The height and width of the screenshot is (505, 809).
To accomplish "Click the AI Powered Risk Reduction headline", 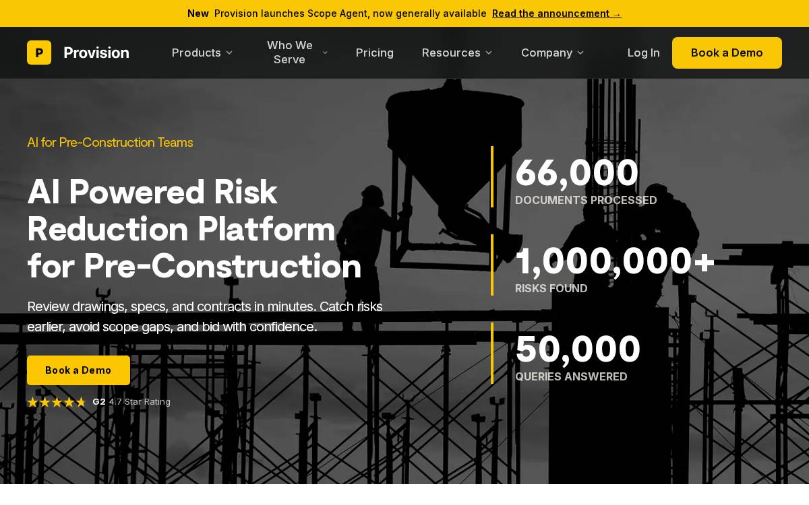I will click(x=194, y=229).
